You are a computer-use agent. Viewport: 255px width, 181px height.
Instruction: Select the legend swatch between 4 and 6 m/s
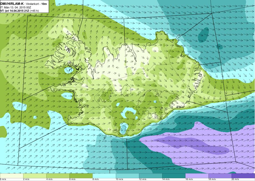pos(58,176)
